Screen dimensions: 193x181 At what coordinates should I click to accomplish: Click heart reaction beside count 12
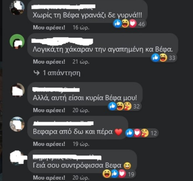[137, 133]
